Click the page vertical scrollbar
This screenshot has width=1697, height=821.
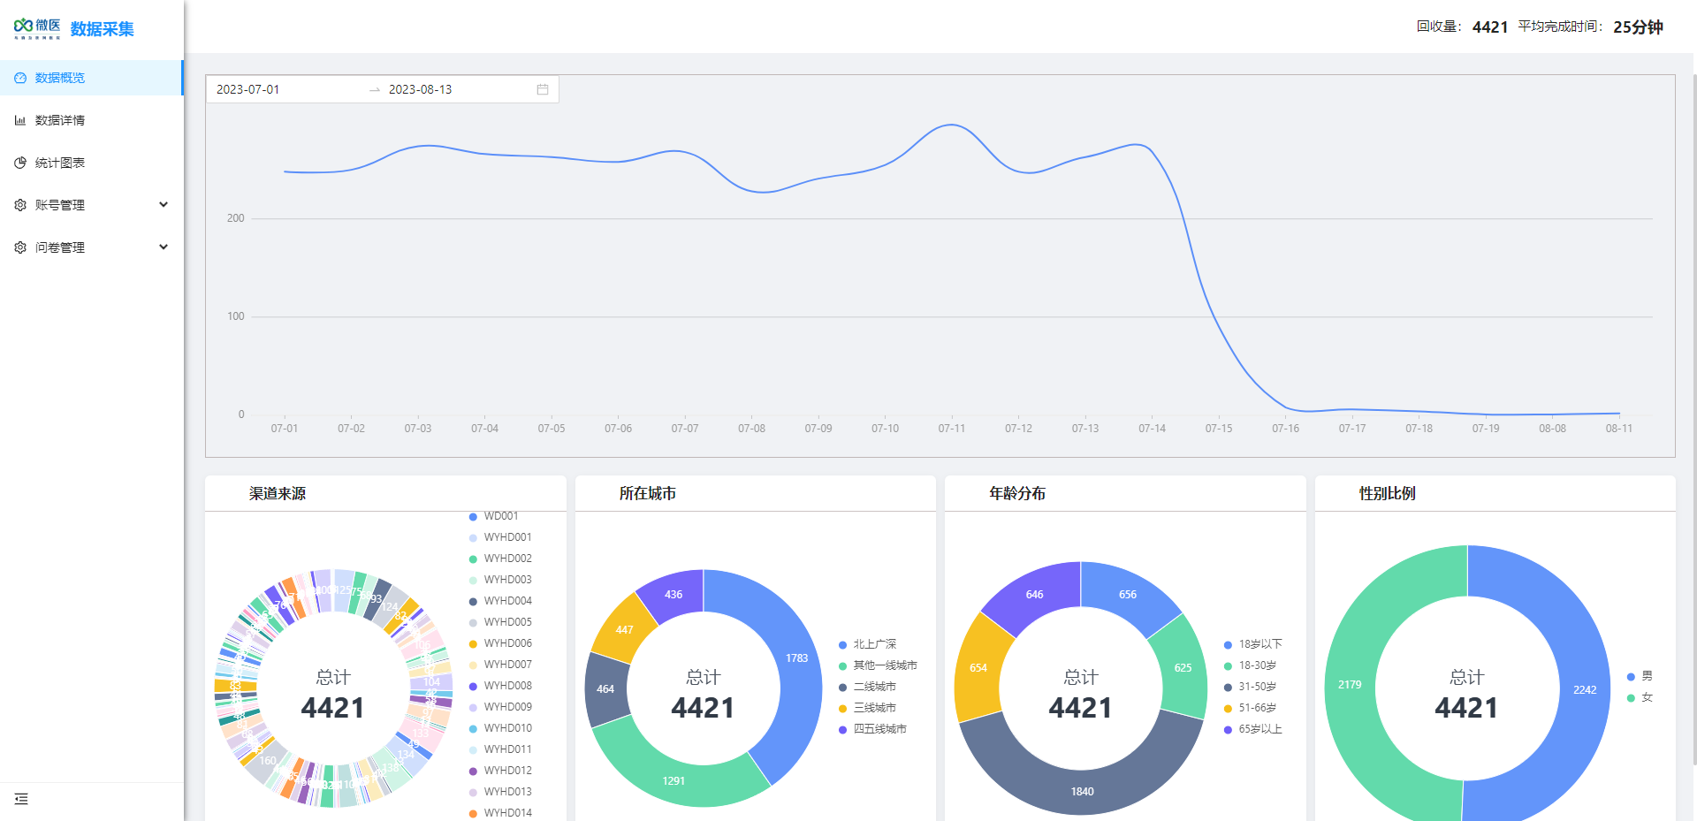point(1693,418)
